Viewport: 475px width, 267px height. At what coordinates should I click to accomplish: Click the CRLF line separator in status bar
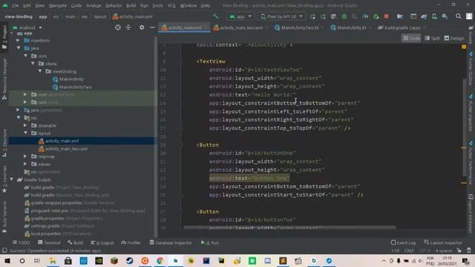click(x=409, y=251)
